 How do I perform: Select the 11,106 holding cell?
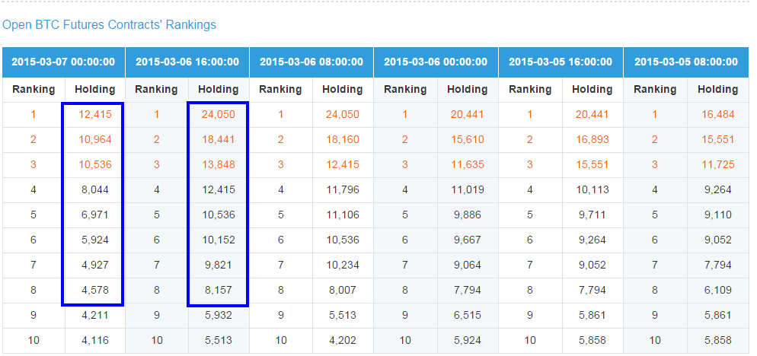(342, 215)
